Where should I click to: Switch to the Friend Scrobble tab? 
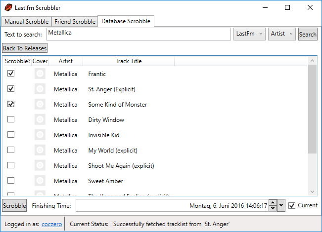(75, 22)
